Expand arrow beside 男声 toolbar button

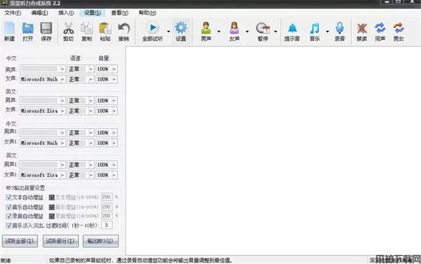click(x=219, y=32)
